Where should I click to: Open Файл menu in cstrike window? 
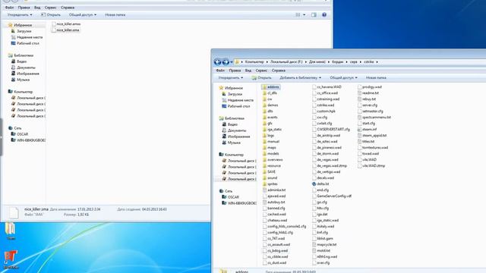(220, 71)
